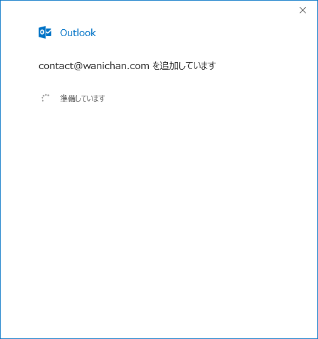Click the blue Outlook title text

78,33
